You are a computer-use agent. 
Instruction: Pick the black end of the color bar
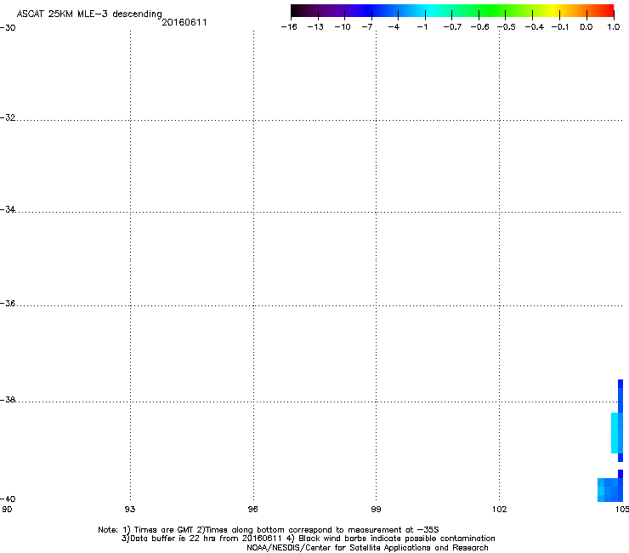coord(297,10)
